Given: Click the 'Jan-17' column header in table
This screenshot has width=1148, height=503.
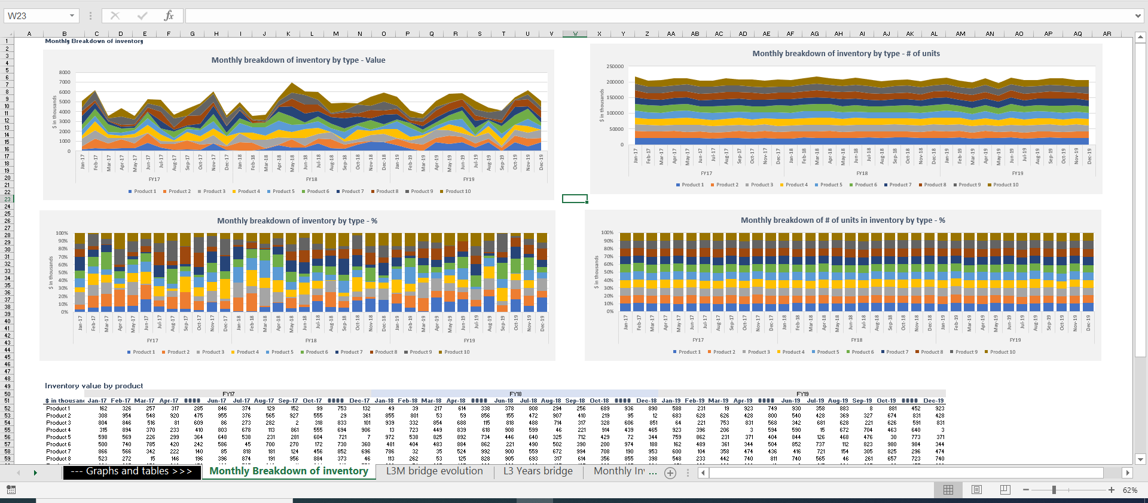Looking at the screenshot, I should (x=97, y=401).
